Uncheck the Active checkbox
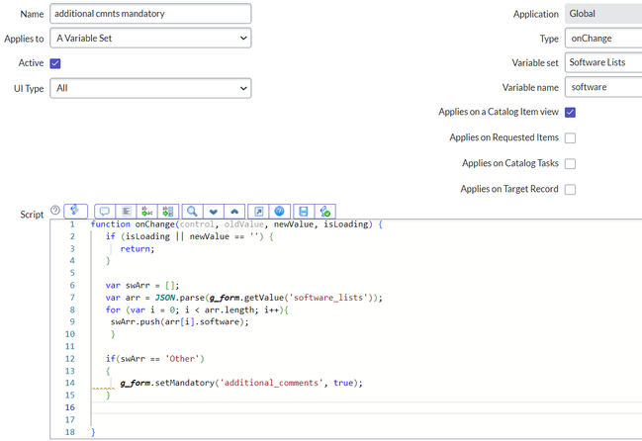Screen dimensions: 642x441 pyautogui.click(x=55, y=63)
